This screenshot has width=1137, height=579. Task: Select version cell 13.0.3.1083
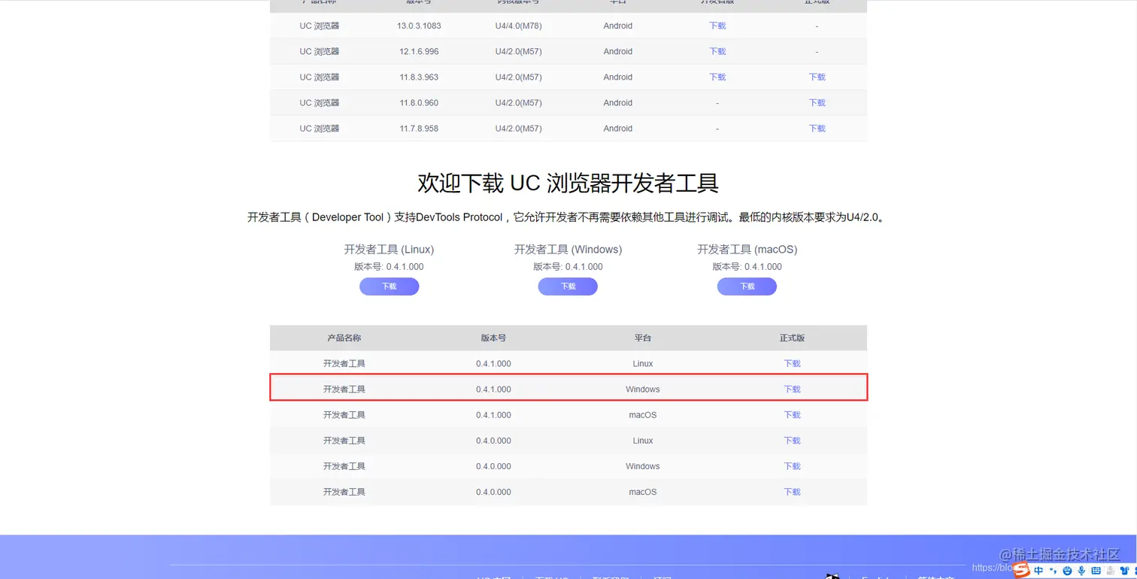[419, 26]
